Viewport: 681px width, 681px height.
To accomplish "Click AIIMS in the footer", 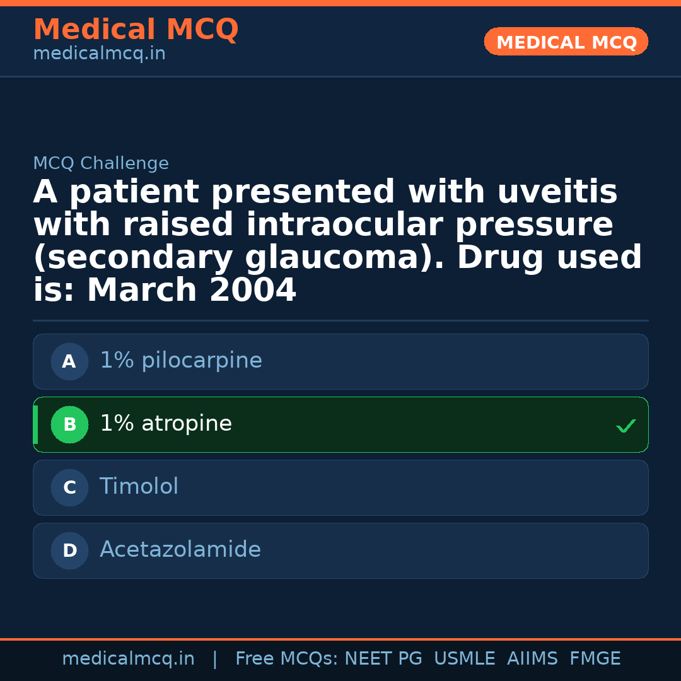I will click(532, 659).
